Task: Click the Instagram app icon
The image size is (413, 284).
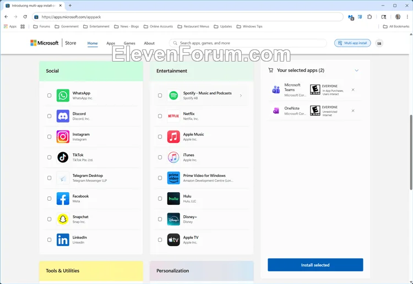Action: pos(63,137)
